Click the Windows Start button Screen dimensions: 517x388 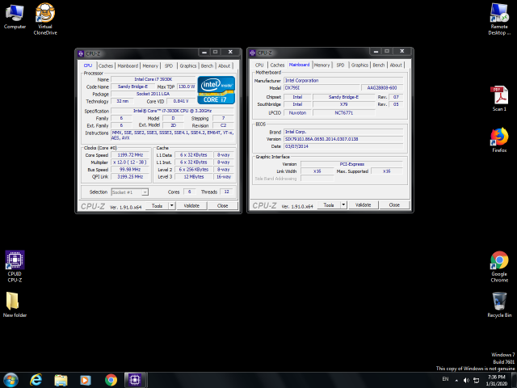click(11, 380)
